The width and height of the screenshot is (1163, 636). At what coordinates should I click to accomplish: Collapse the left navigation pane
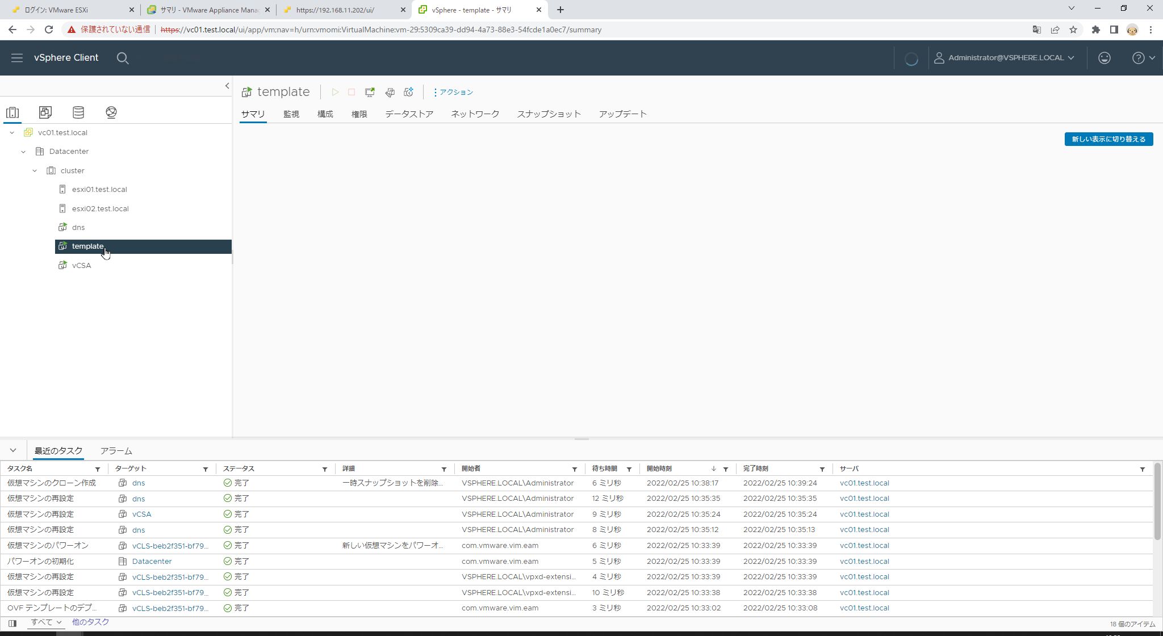pos(227,86)
